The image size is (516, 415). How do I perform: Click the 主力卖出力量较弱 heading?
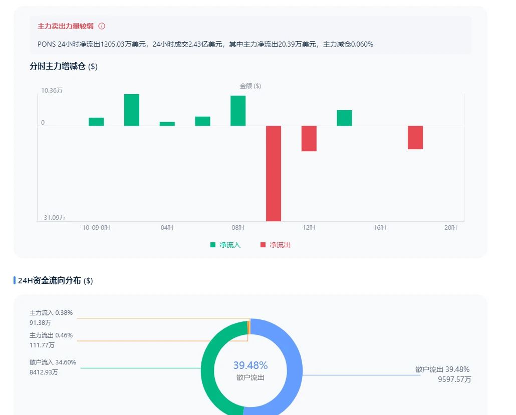(66, 26)
